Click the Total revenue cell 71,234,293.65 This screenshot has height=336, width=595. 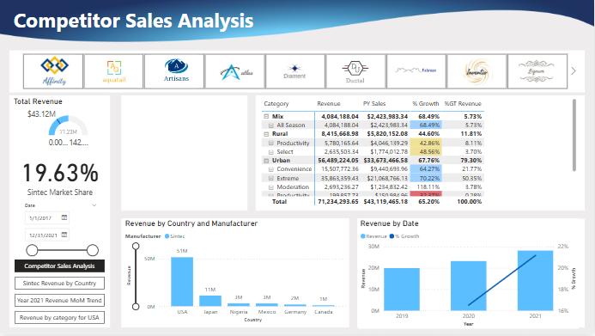[338, 202]
